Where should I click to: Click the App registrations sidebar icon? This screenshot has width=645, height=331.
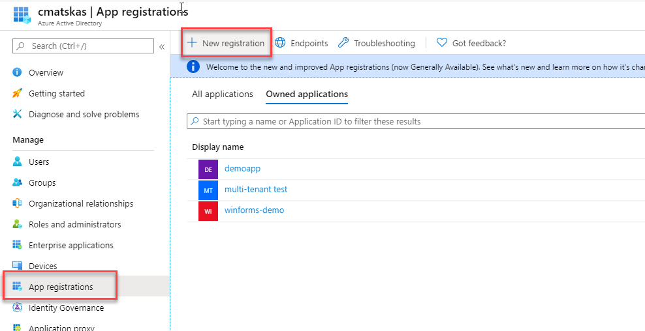point(17,287)
